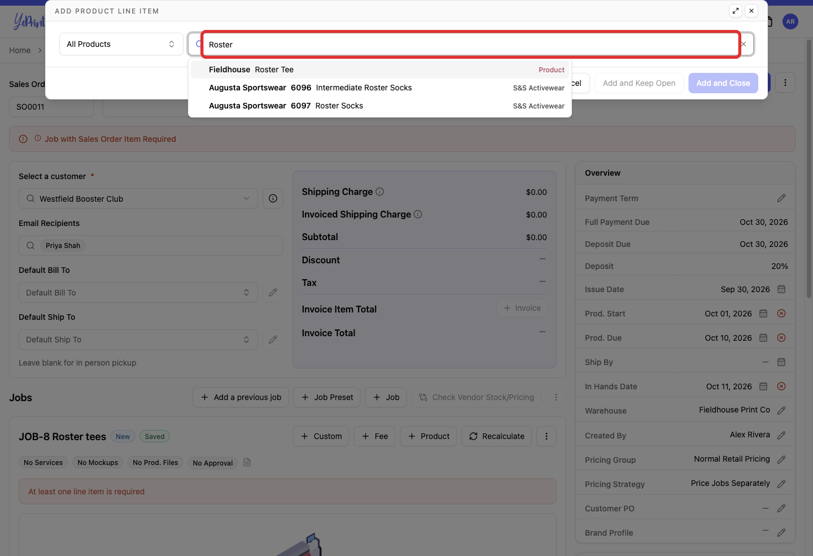Click No Mockups tag
The image size is (813, 556).
(98, 462)
